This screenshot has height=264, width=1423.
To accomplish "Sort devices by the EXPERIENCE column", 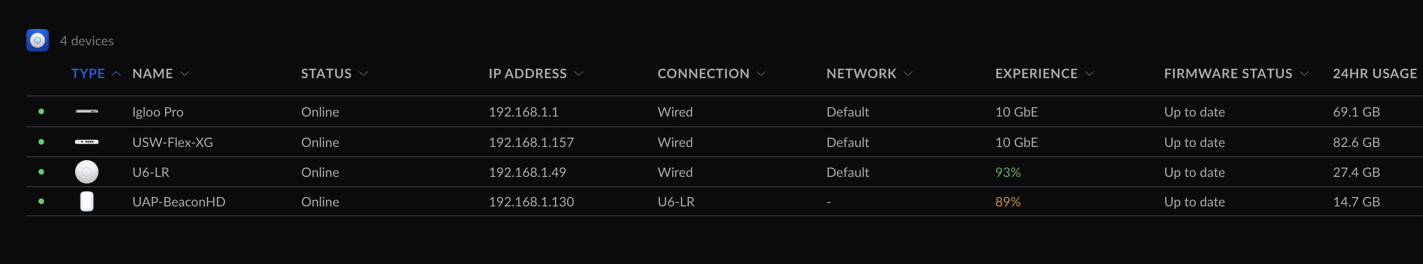I will (x=1037, y=73).
